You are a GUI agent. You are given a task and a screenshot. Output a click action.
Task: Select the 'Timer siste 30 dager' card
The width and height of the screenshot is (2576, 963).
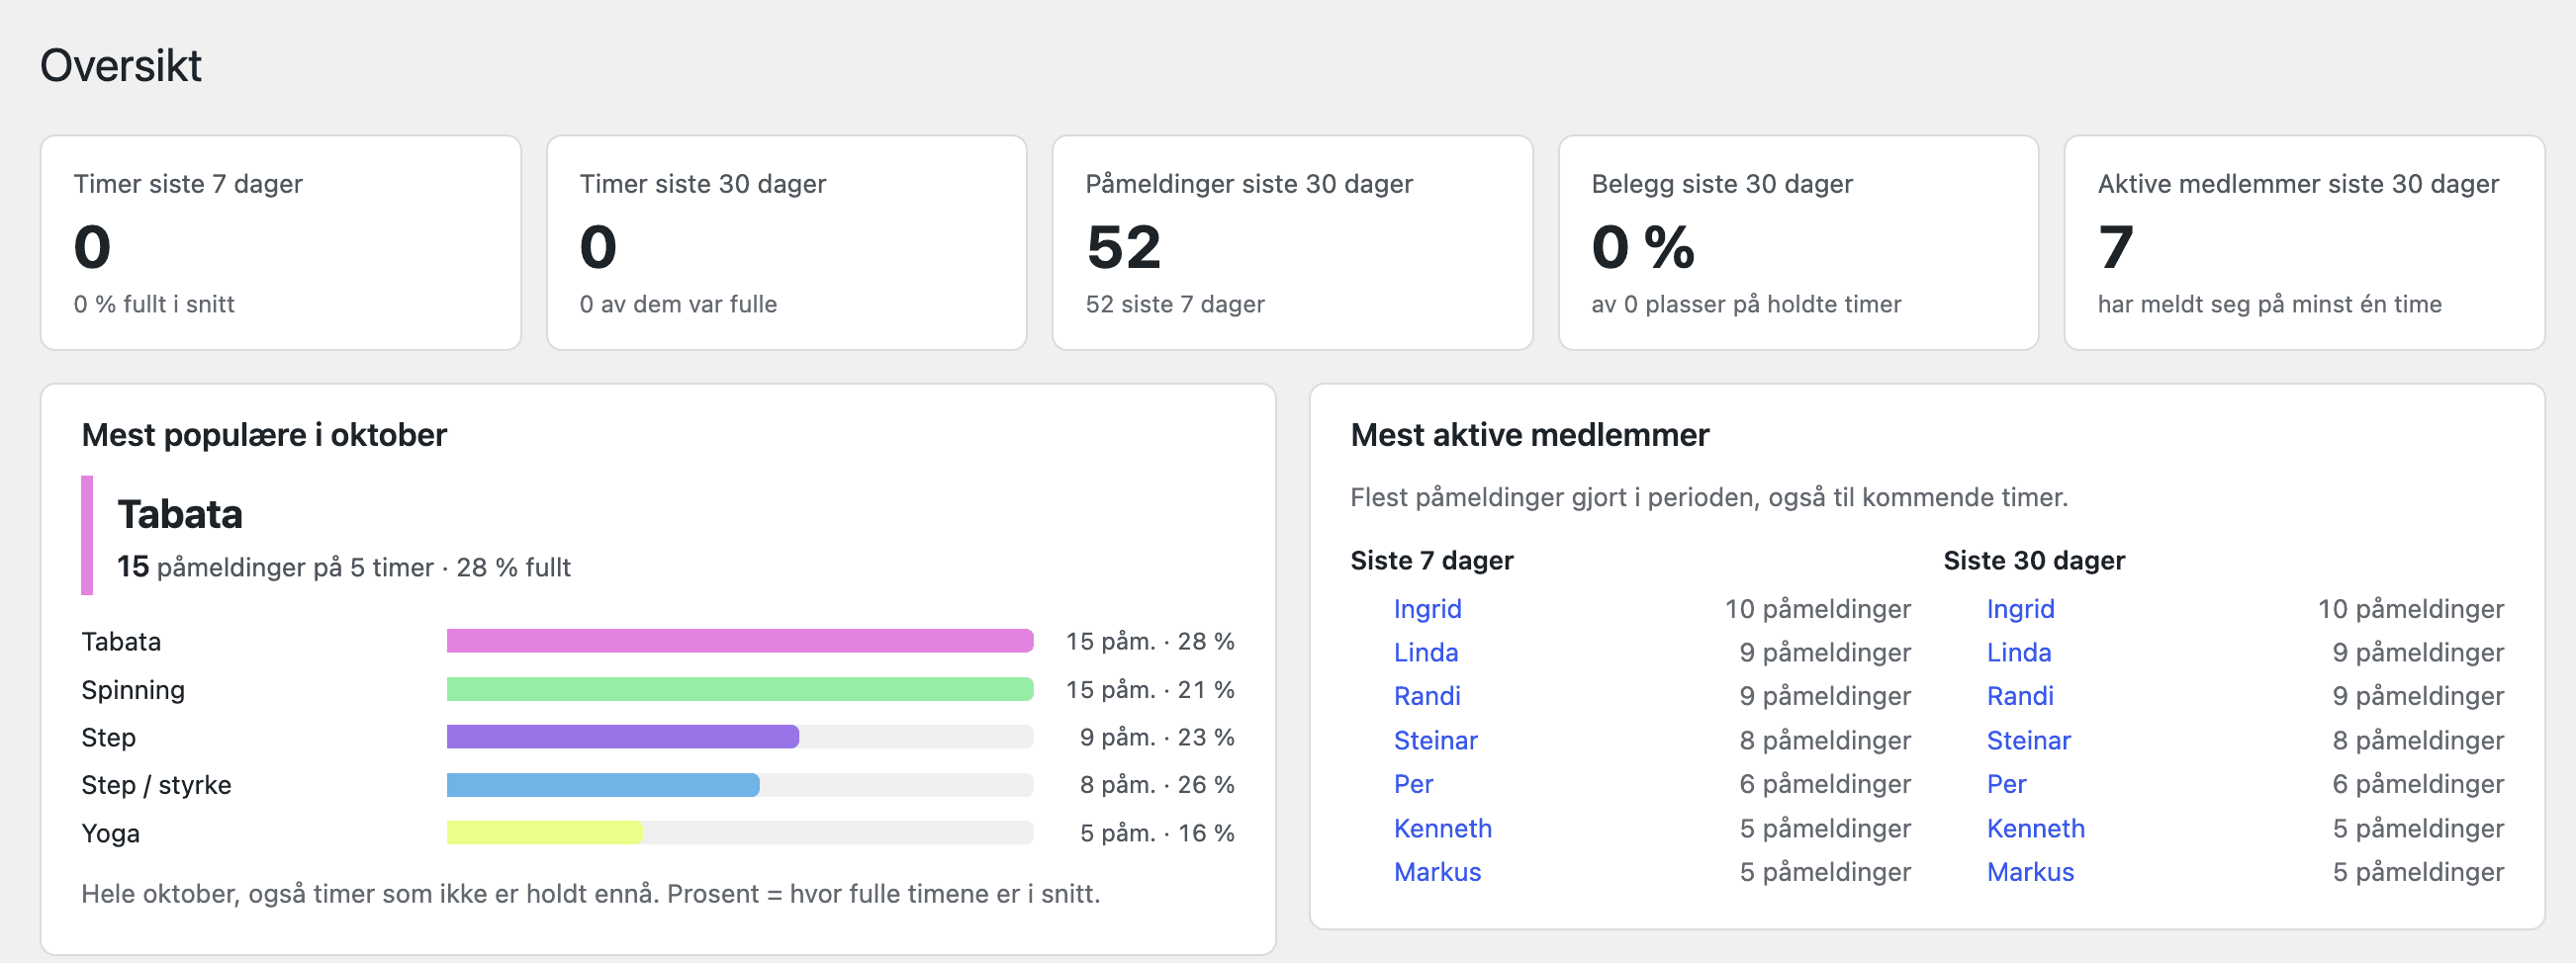click(x=787, y=243)
